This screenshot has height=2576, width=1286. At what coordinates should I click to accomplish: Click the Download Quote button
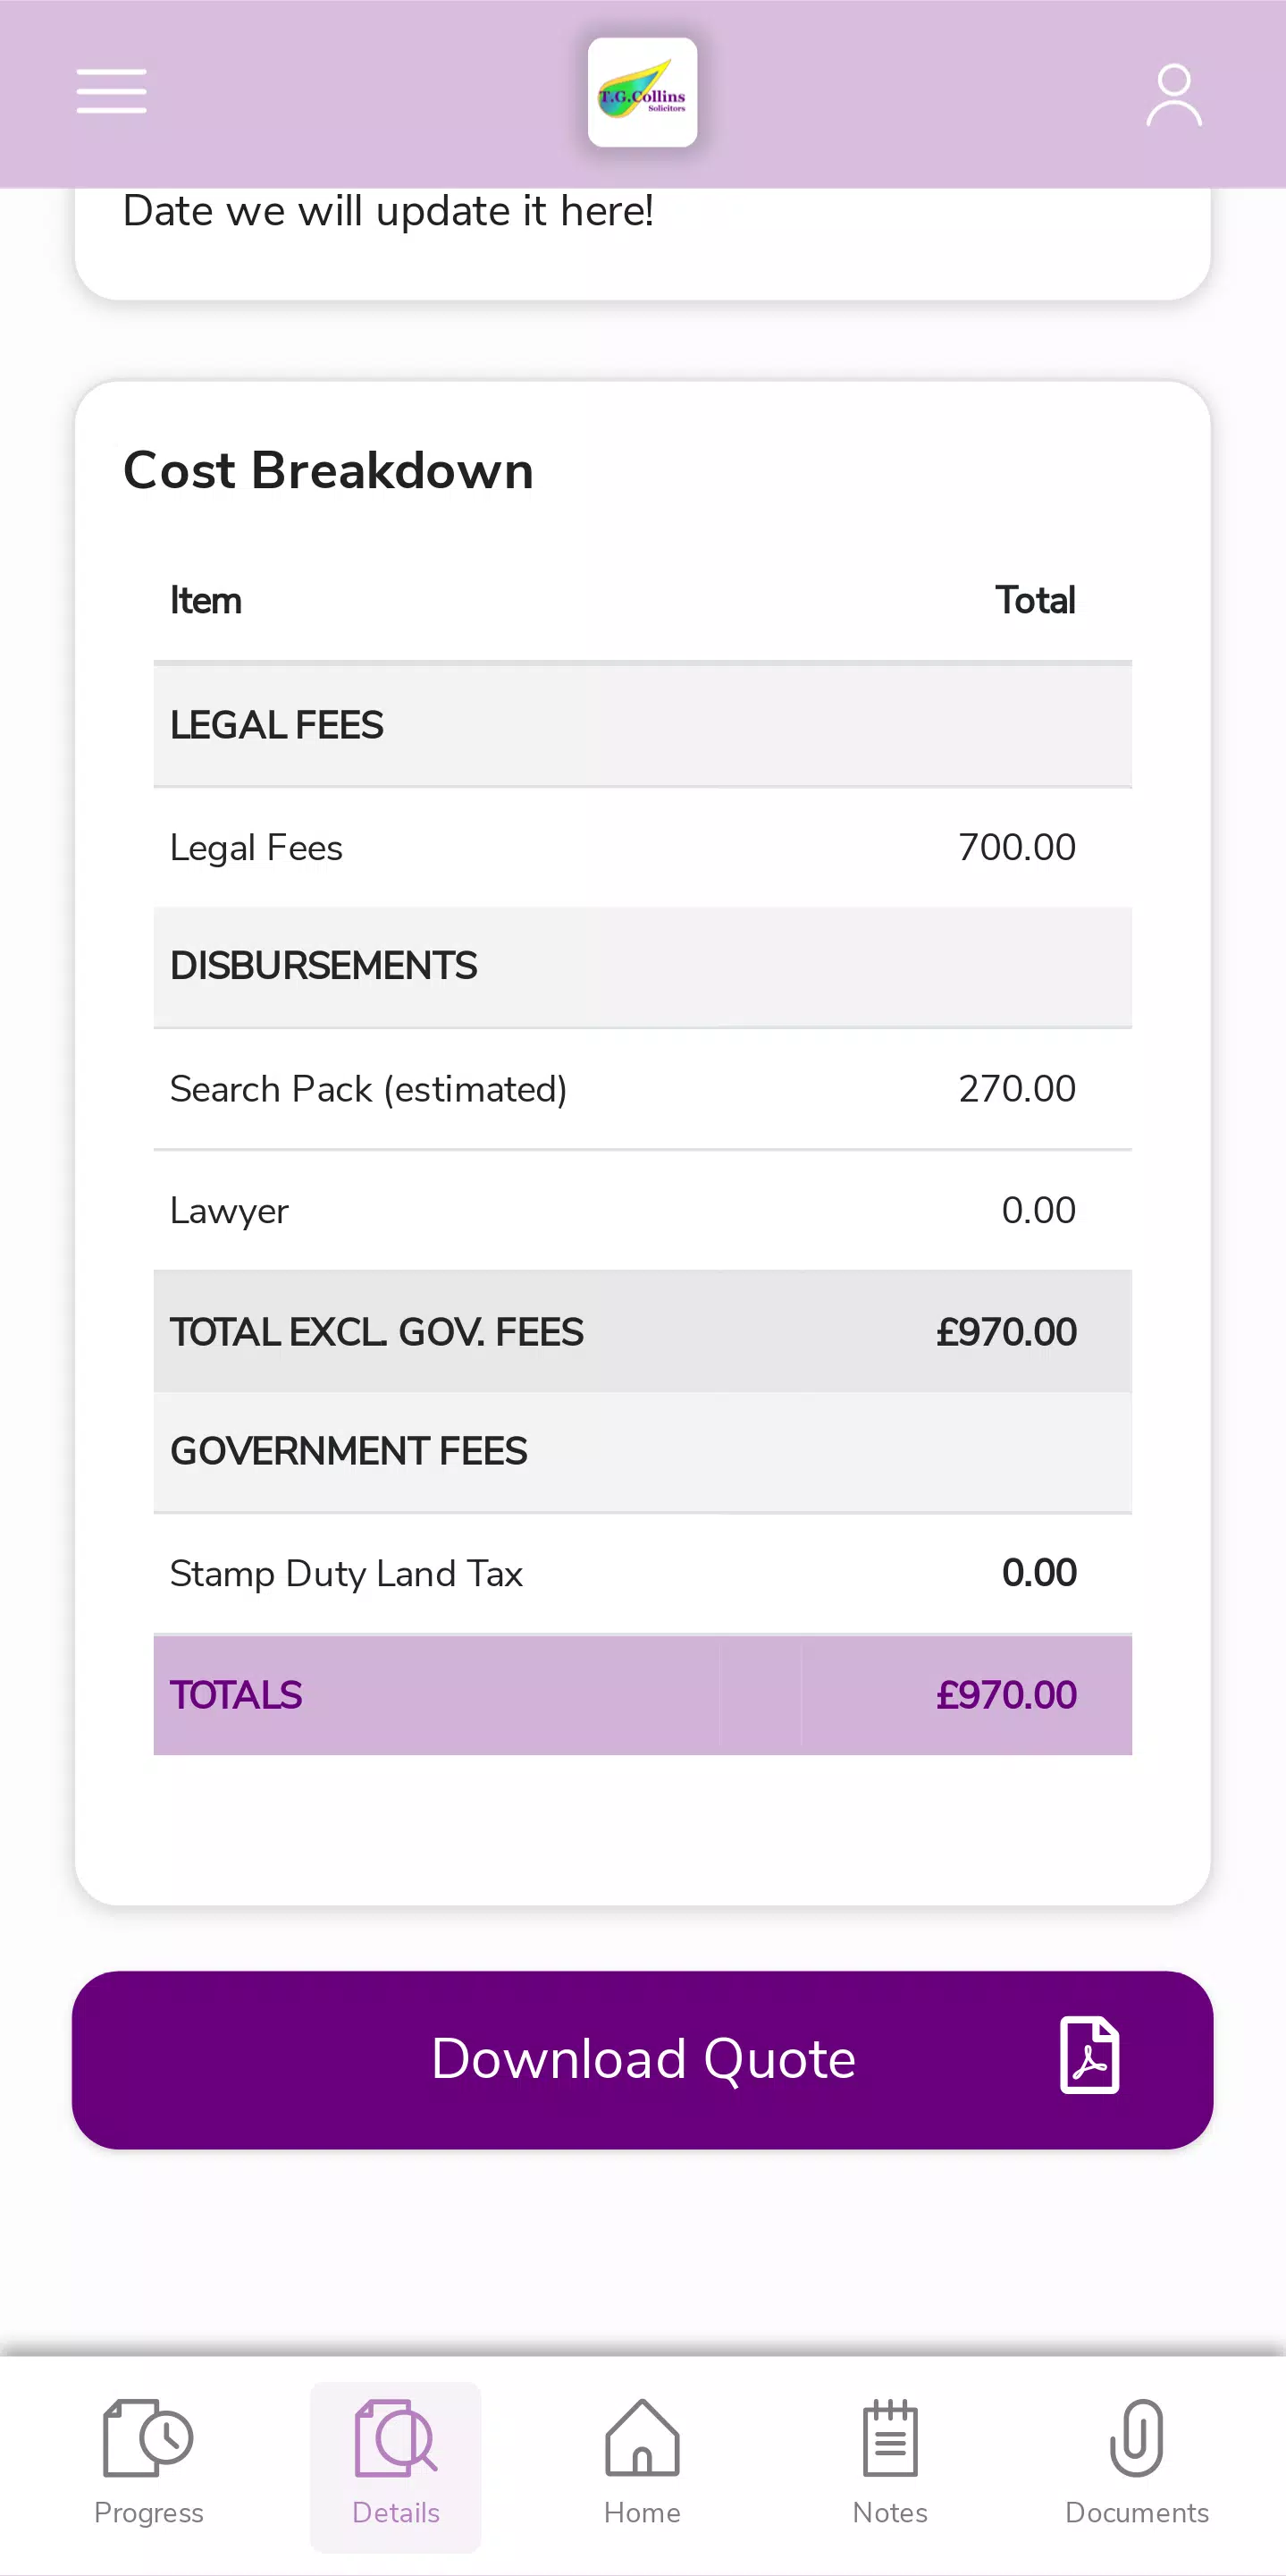pos(643,2060)
